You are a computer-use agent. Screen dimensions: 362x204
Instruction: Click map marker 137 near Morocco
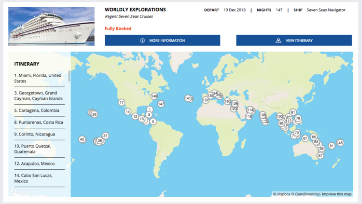[206, 100]
